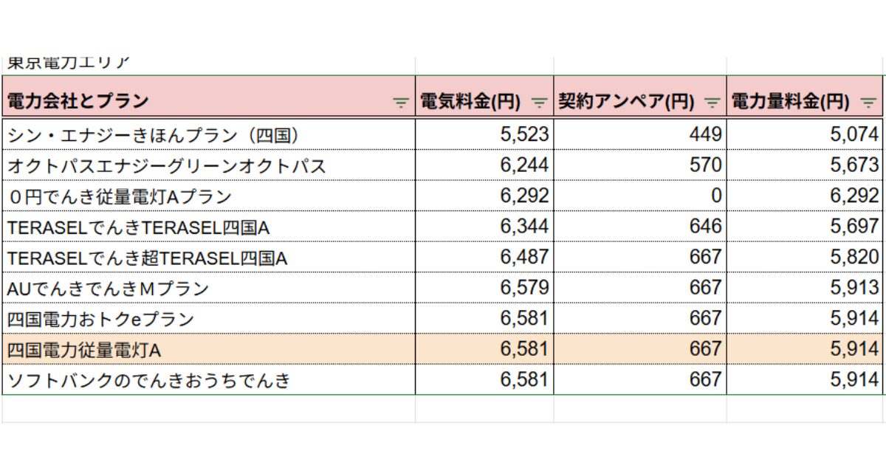886x465 pixels.
Task: Select the 0円でんき従量電灯Aプラン cell
Action: 208,196
